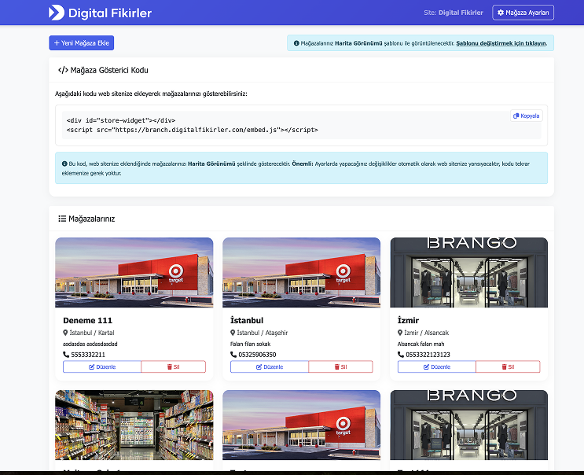Delete the İstanbul store with Sil
The image size is (584, 475).
coord(340,366)
